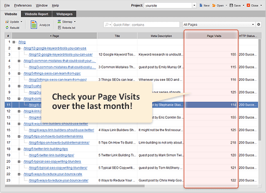Open the Sitemap tool icon
The height and width of the screenshot is (193, 266).
[x=59, y=21]
